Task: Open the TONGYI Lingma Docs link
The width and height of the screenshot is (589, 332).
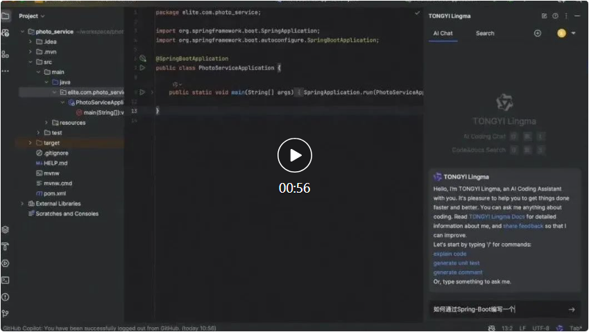Action: coord(497,217)
